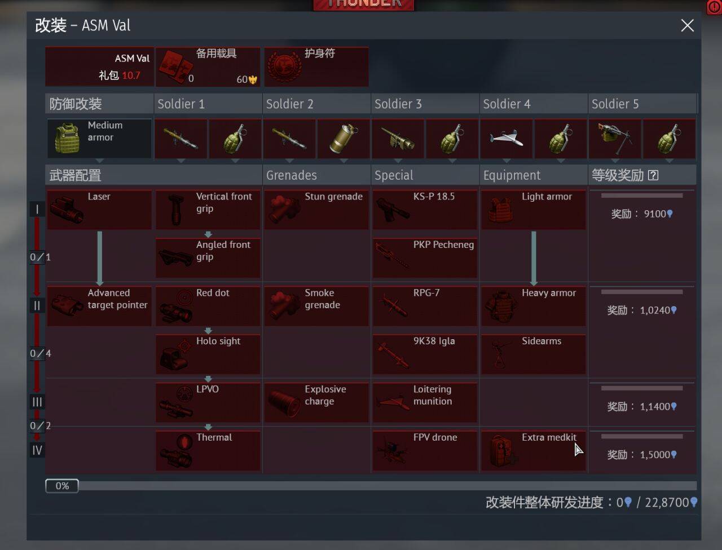Choose the Heavy armor upgrade
This screenshot has width=722, height=550.
(x=533, y=306)
